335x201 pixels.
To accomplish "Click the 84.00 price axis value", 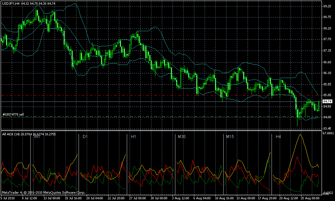I will 327,117.
